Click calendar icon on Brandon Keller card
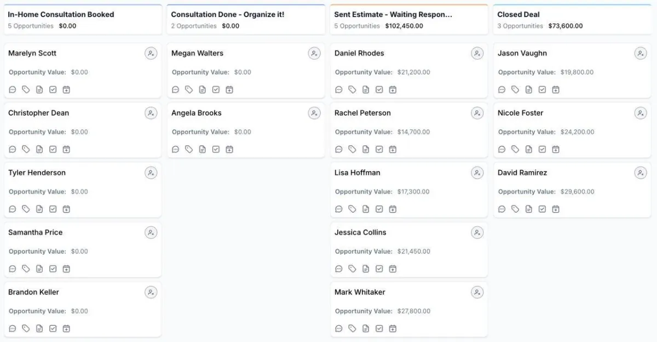Screen dimensions: 657x342 66,328
